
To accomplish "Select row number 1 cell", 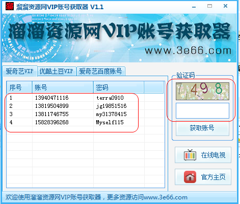I will [x=11, y=98].
